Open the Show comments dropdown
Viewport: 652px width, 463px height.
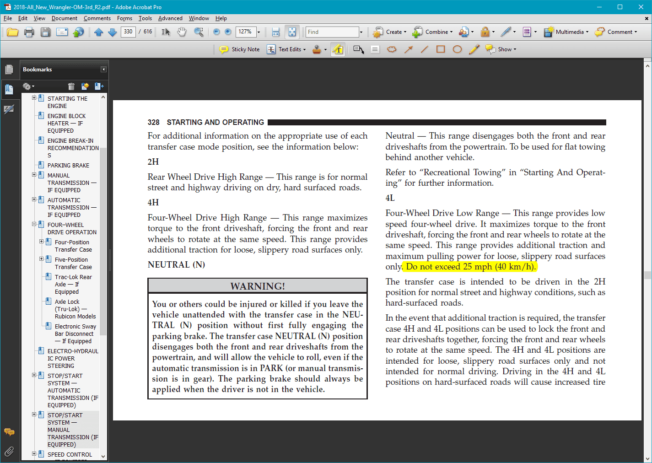click(501, 49)
